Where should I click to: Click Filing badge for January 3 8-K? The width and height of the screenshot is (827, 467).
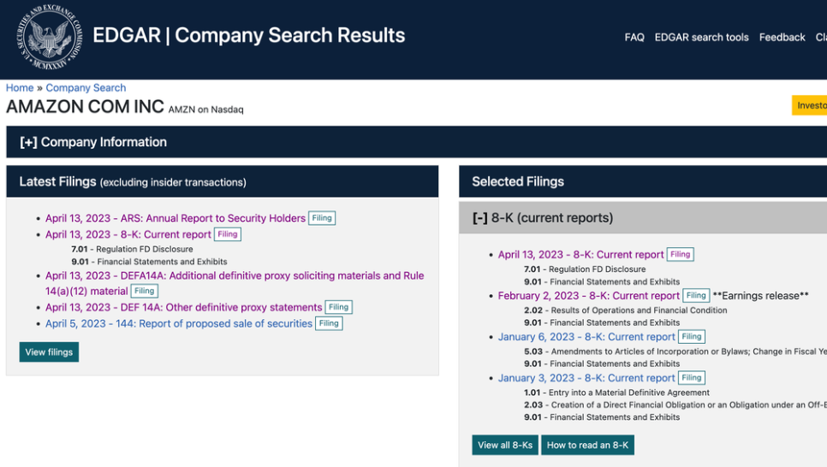[692, 377]
